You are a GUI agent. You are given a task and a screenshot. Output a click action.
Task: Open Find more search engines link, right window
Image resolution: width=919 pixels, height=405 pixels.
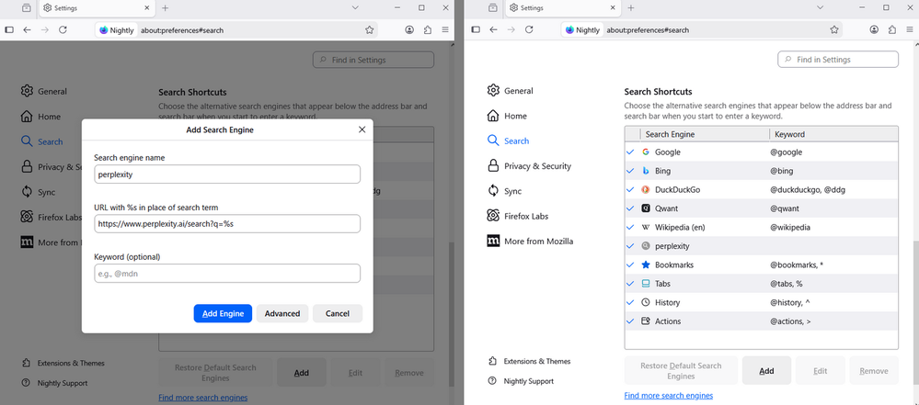[668, 395]
